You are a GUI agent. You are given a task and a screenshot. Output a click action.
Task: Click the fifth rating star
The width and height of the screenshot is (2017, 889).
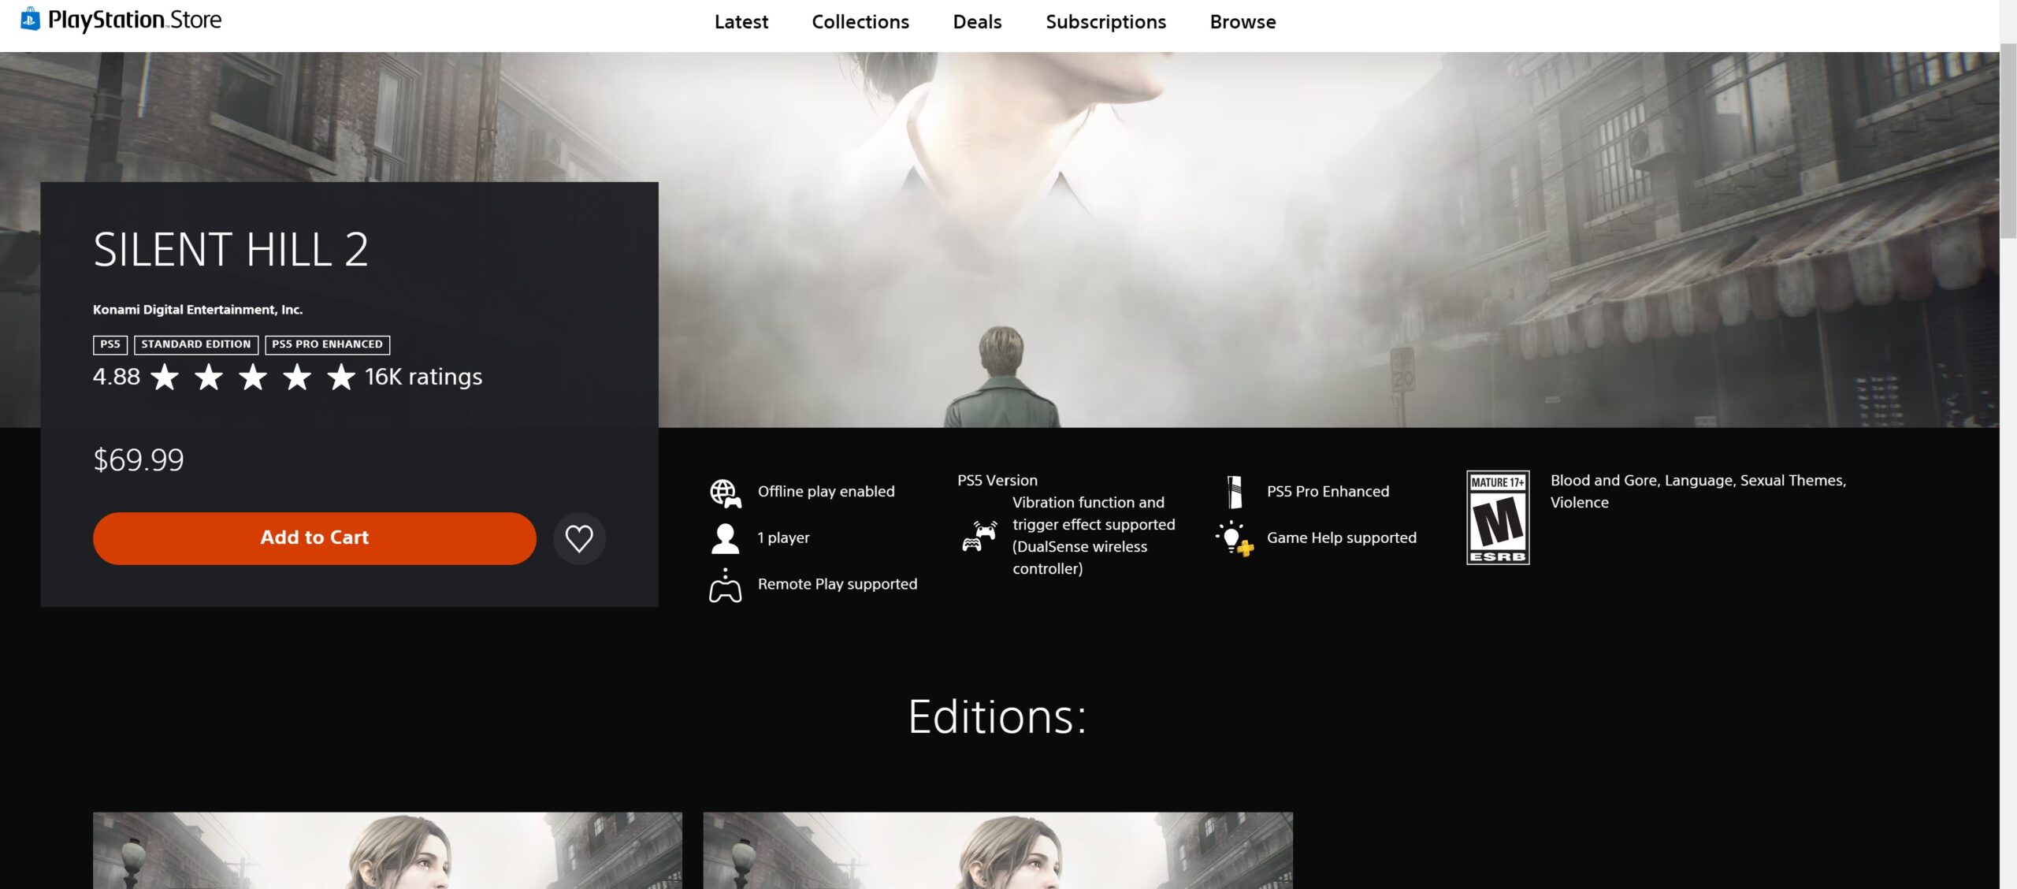tap(341, 377)
